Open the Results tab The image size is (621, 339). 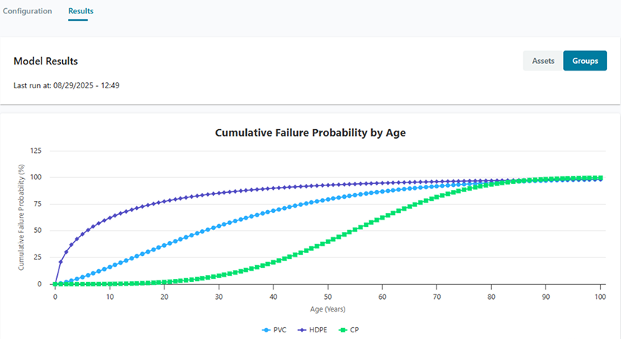81,11
